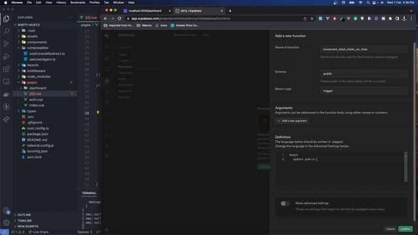The width and height of the screenshot is (418, 235).
Task: Reload the Supabase page in Chrome
Action: [120, 19]
